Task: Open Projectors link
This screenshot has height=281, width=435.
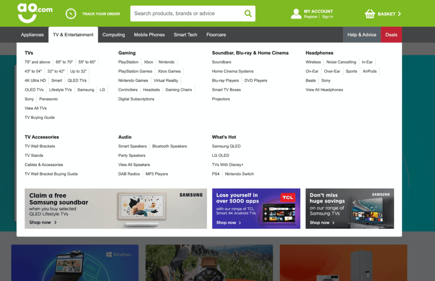Action: click(221, 99)
